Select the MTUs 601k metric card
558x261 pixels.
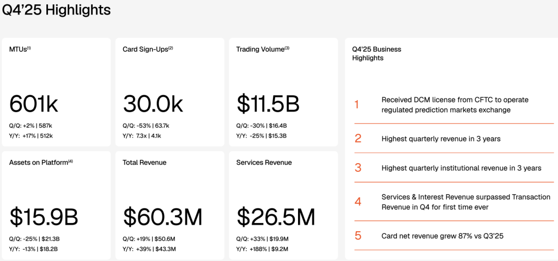click(56, 92)
